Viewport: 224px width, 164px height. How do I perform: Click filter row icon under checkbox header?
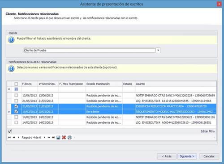click(16, 89)
